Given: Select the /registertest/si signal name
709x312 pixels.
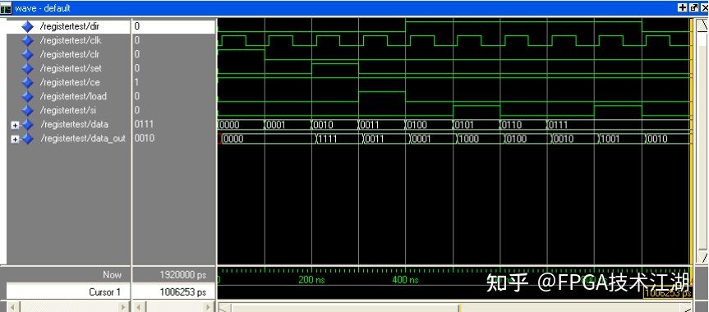Looking at the screenshot, I should coord(68,110).
